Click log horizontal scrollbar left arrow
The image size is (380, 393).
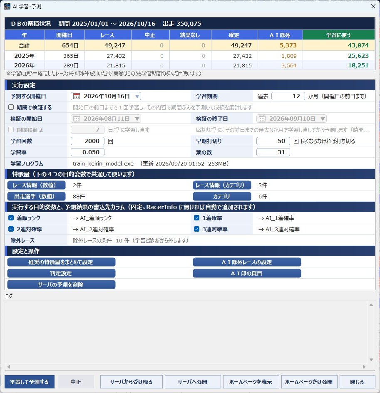(x=9, y=367)
